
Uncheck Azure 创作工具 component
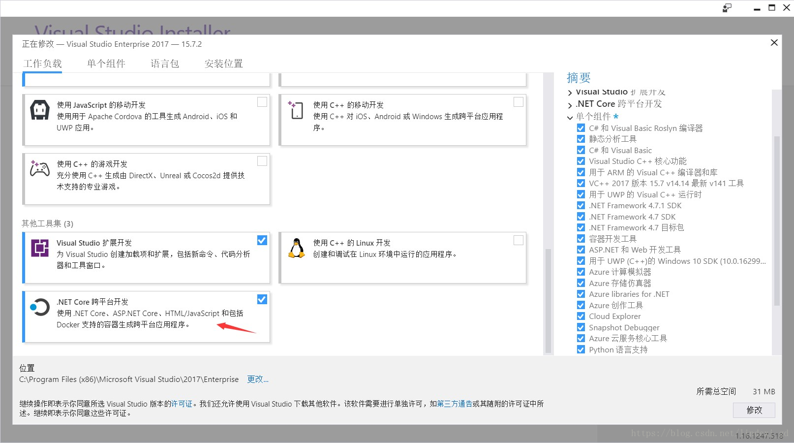[581, 305]
